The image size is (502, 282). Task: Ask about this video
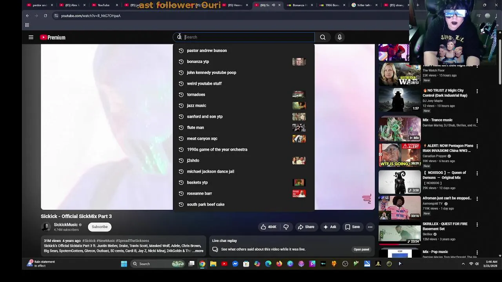coord(330,227)
